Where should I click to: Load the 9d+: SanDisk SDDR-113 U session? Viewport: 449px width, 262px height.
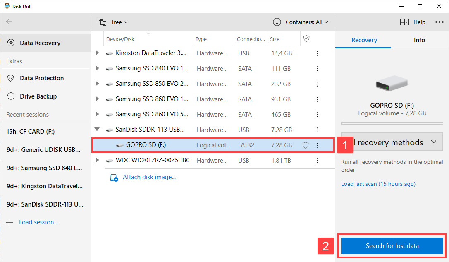(x=45, y=204)
